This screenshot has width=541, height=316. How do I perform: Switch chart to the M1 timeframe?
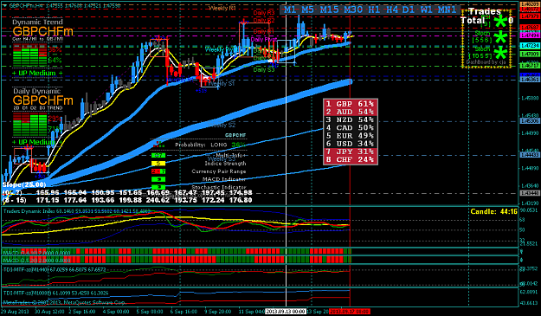click(290, 10)
